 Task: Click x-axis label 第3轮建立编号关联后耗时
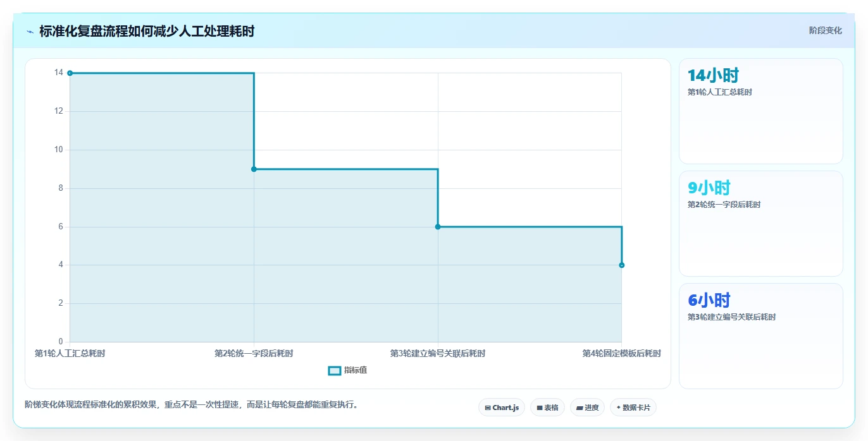tap(438, 354)
